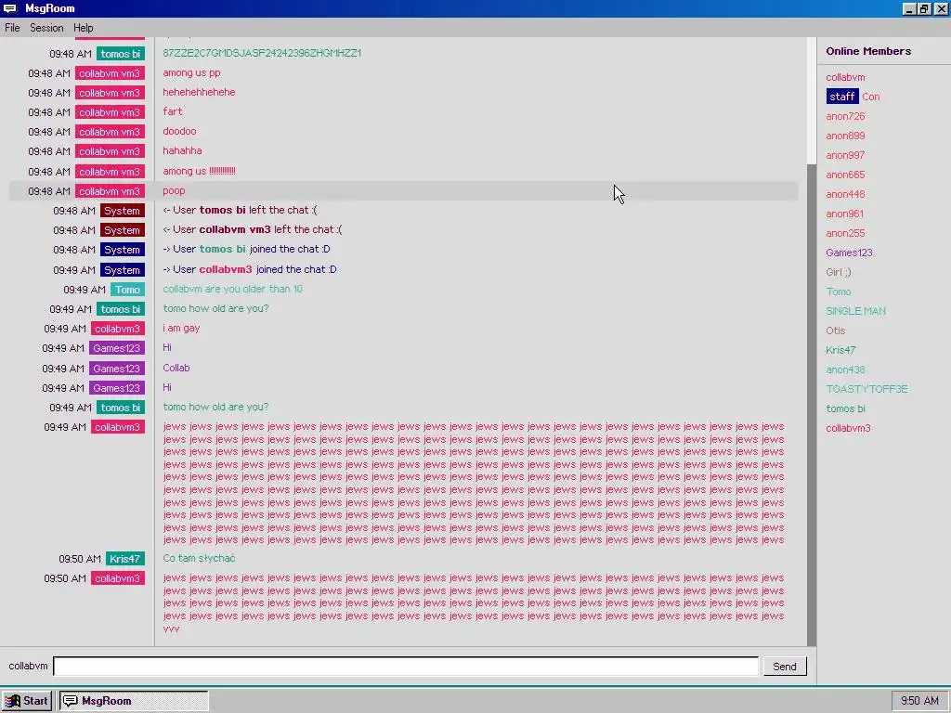Click the 'hahahha' message

click(x=182, y=150)
